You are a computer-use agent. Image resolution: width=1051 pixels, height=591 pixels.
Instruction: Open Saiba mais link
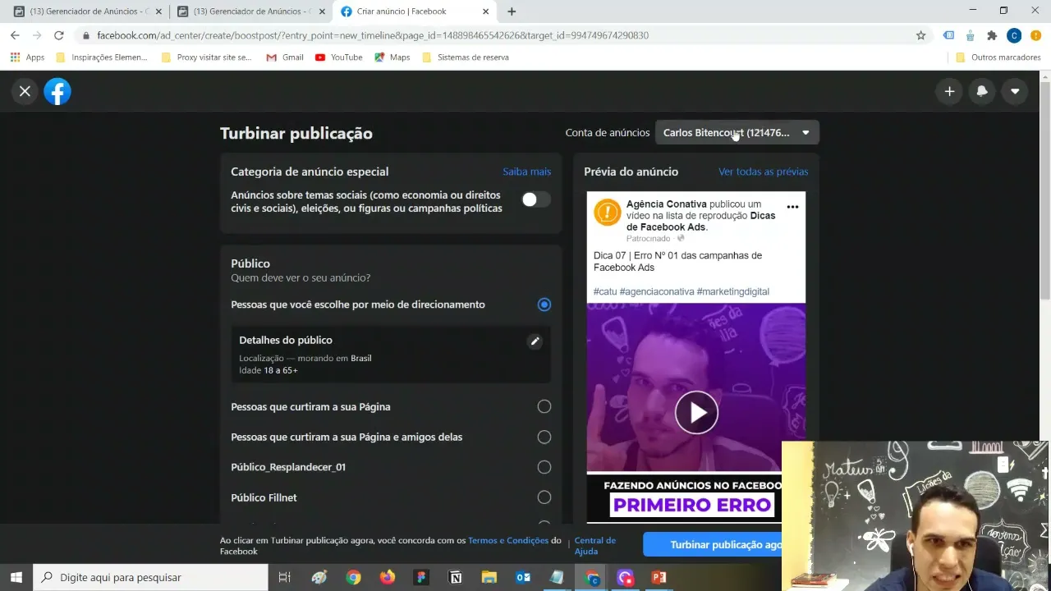point(526,172)
